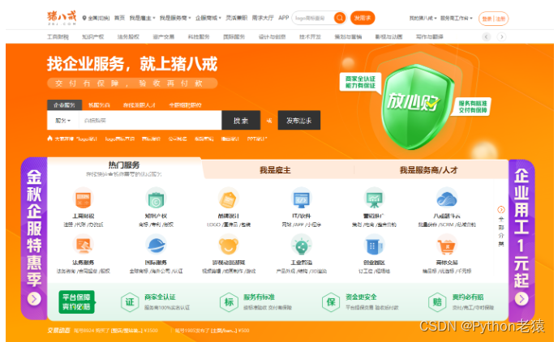The height and width of the screenshot is (342, 558).
Task: Open the 技术开发 category link
Action: click(310, 36)
